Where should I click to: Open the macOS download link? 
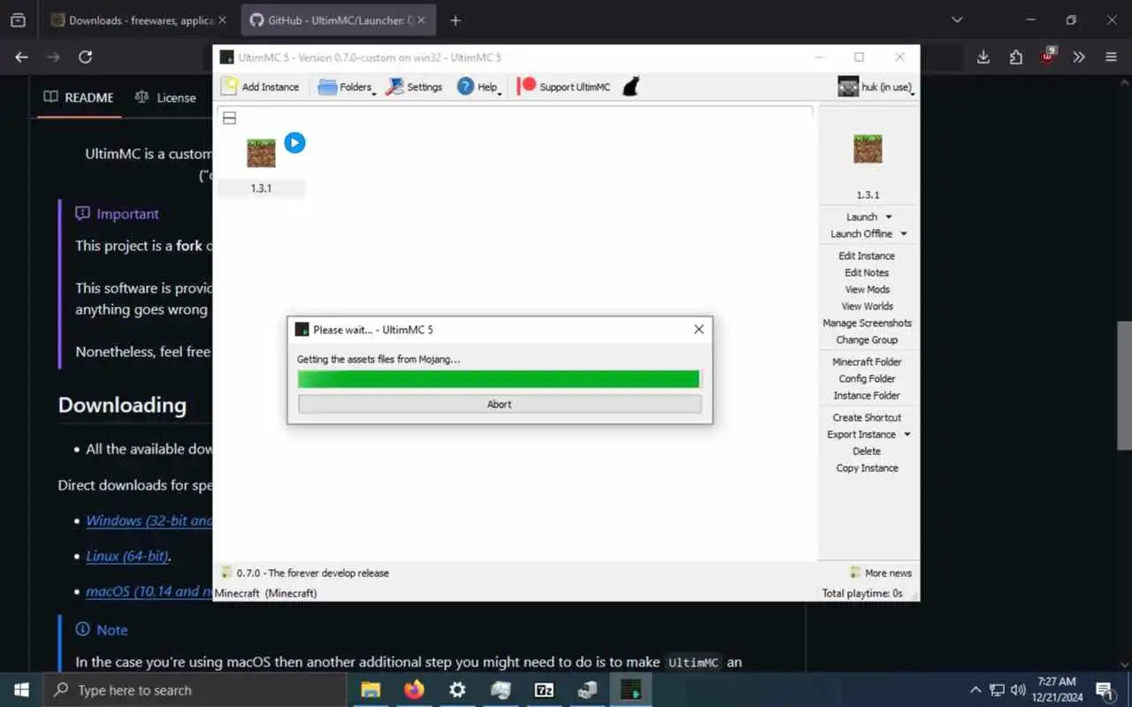(x=149, y=591)
